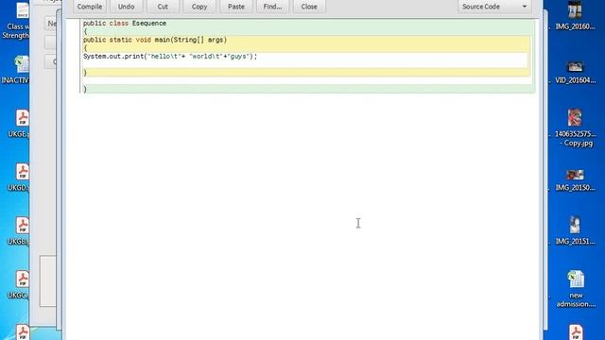The height and width of the screenshot is (340, 605).
Task: Select the 1406352575... - Copy.jpg desktop icon
Action: (x=575, y=128)
